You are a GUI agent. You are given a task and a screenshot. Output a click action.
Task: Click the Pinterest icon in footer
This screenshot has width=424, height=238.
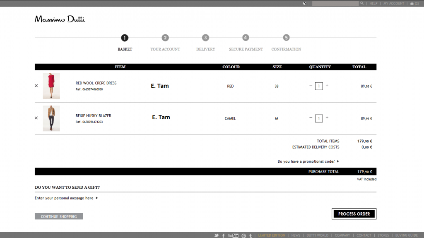243,236
